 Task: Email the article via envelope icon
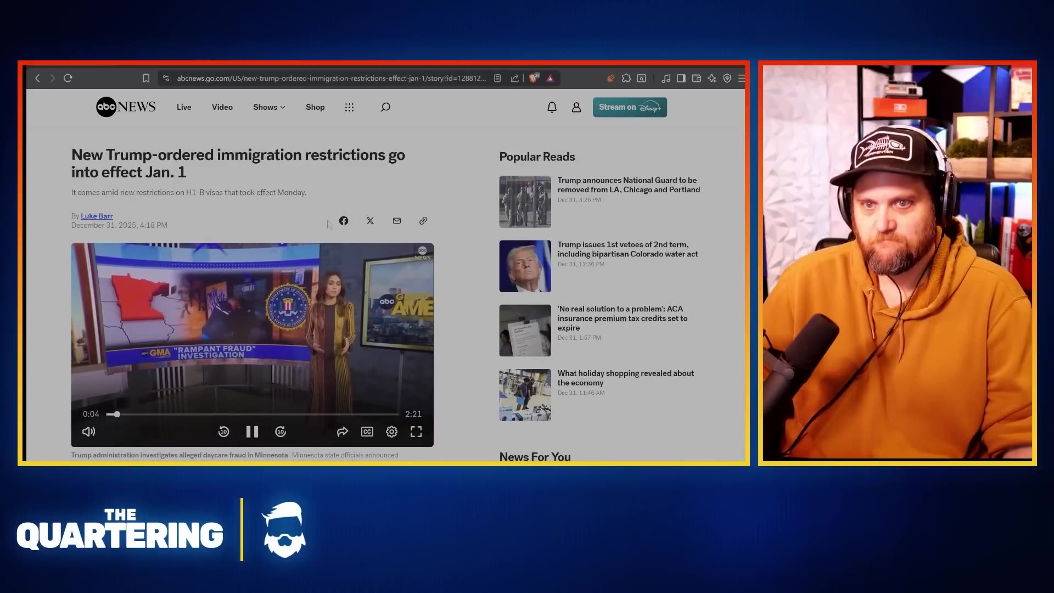(397, 221)
